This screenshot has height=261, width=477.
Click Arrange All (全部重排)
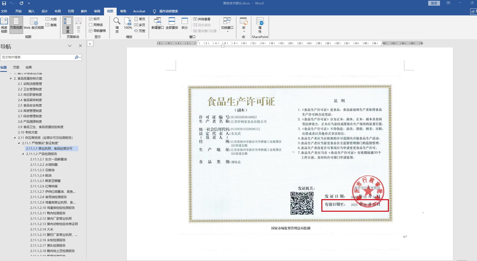pos(172,23)
